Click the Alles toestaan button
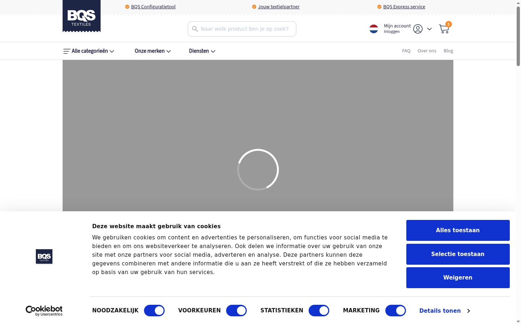The image size is (521, 325). (458, 230)
